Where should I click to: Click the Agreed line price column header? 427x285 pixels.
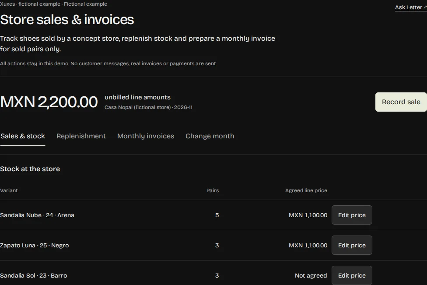[x=306, y=190]
